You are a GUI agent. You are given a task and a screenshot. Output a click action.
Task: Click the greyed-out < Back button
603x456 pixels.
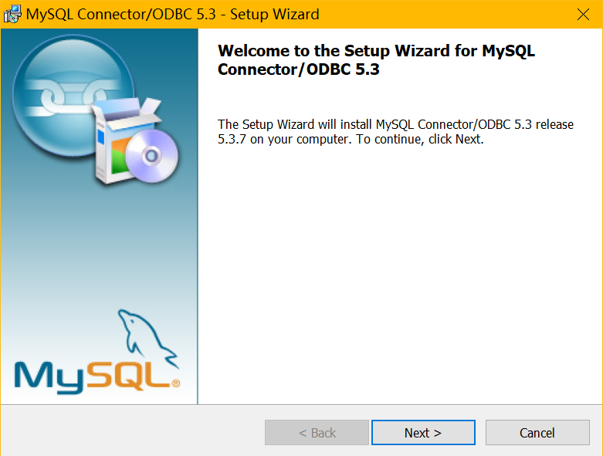(x=317, y=433)
